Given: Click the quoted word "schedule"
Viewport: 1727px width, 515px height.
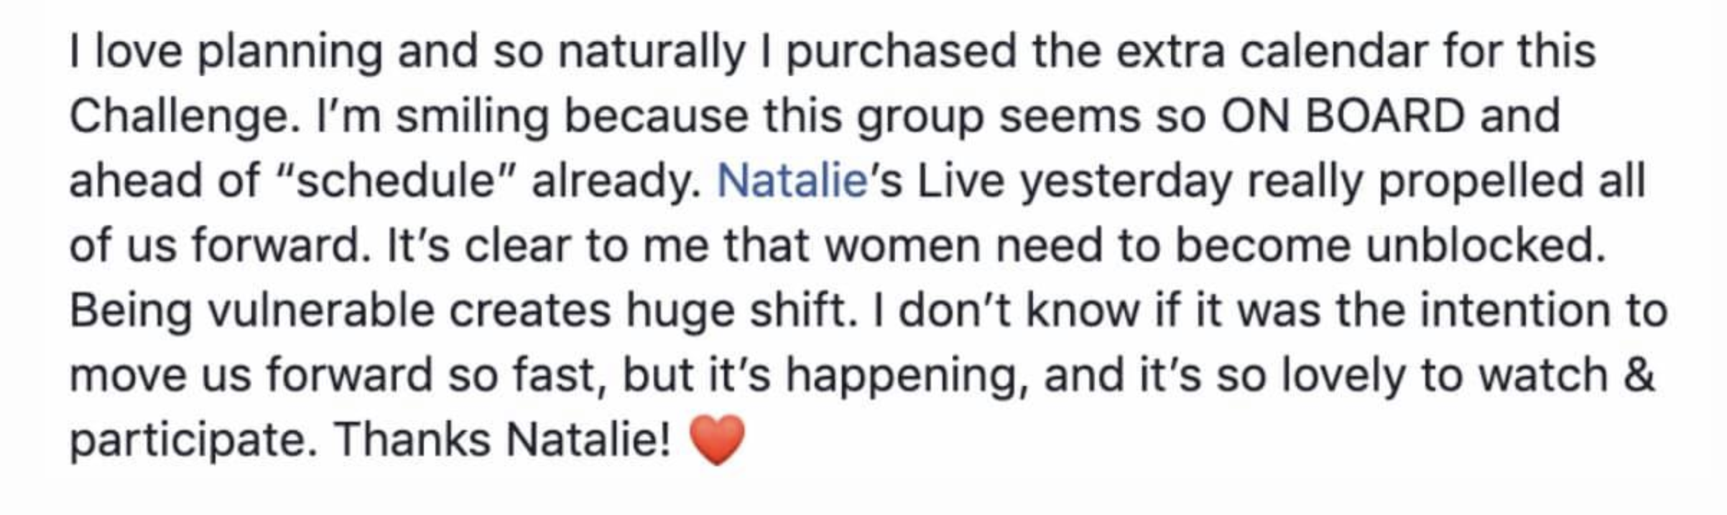Looking at the screenshot, I should tap(396, 181).
